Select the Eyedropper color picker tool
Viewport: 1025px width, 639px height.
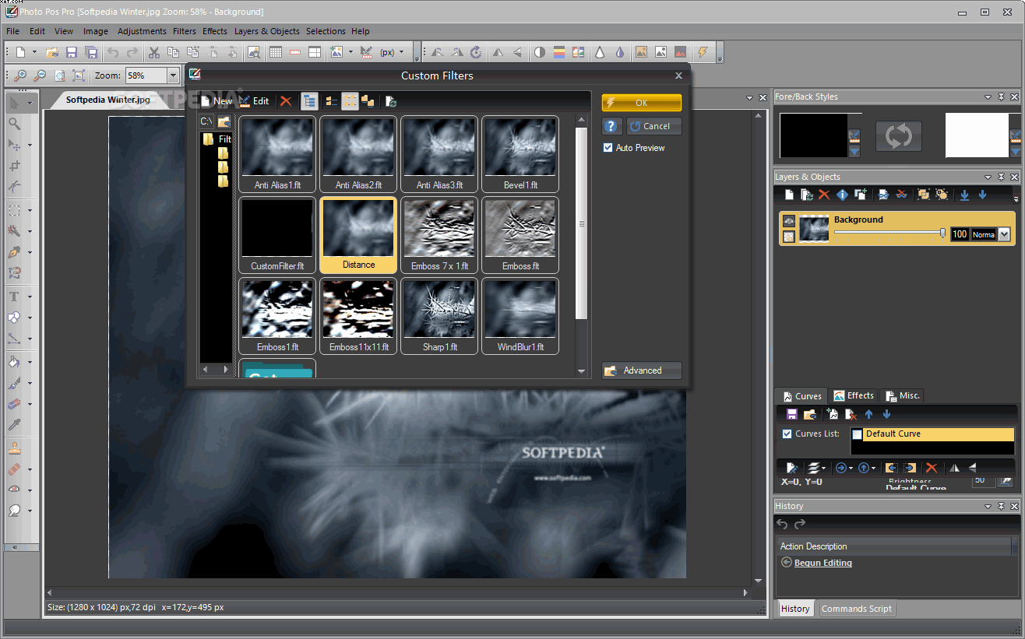click(x=14, y=424)
